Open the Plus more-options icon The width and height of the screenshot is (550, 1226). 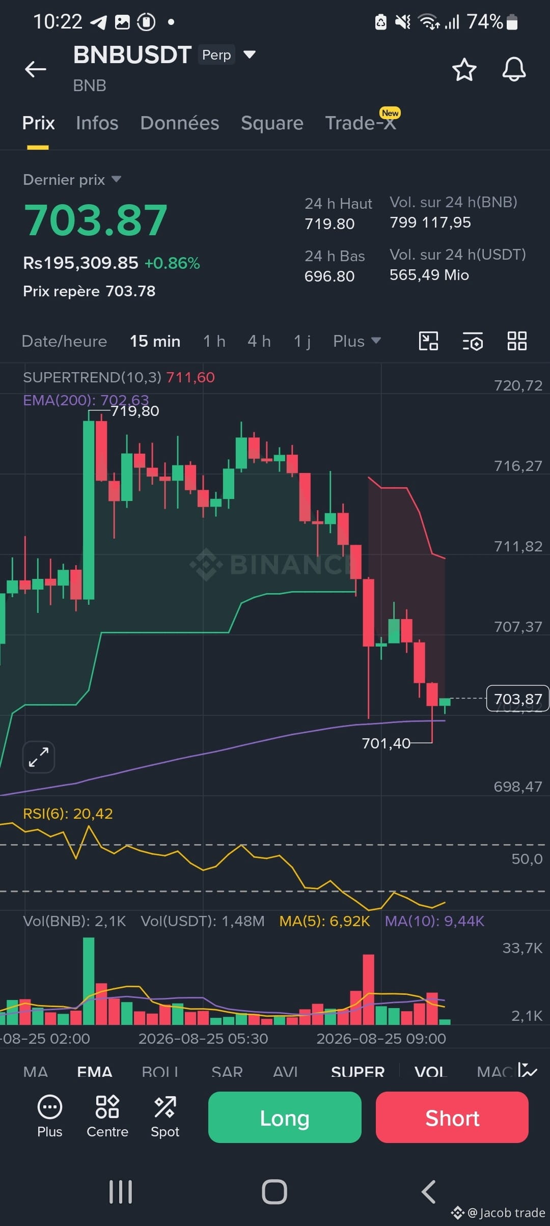click(x=49, y=1116)
